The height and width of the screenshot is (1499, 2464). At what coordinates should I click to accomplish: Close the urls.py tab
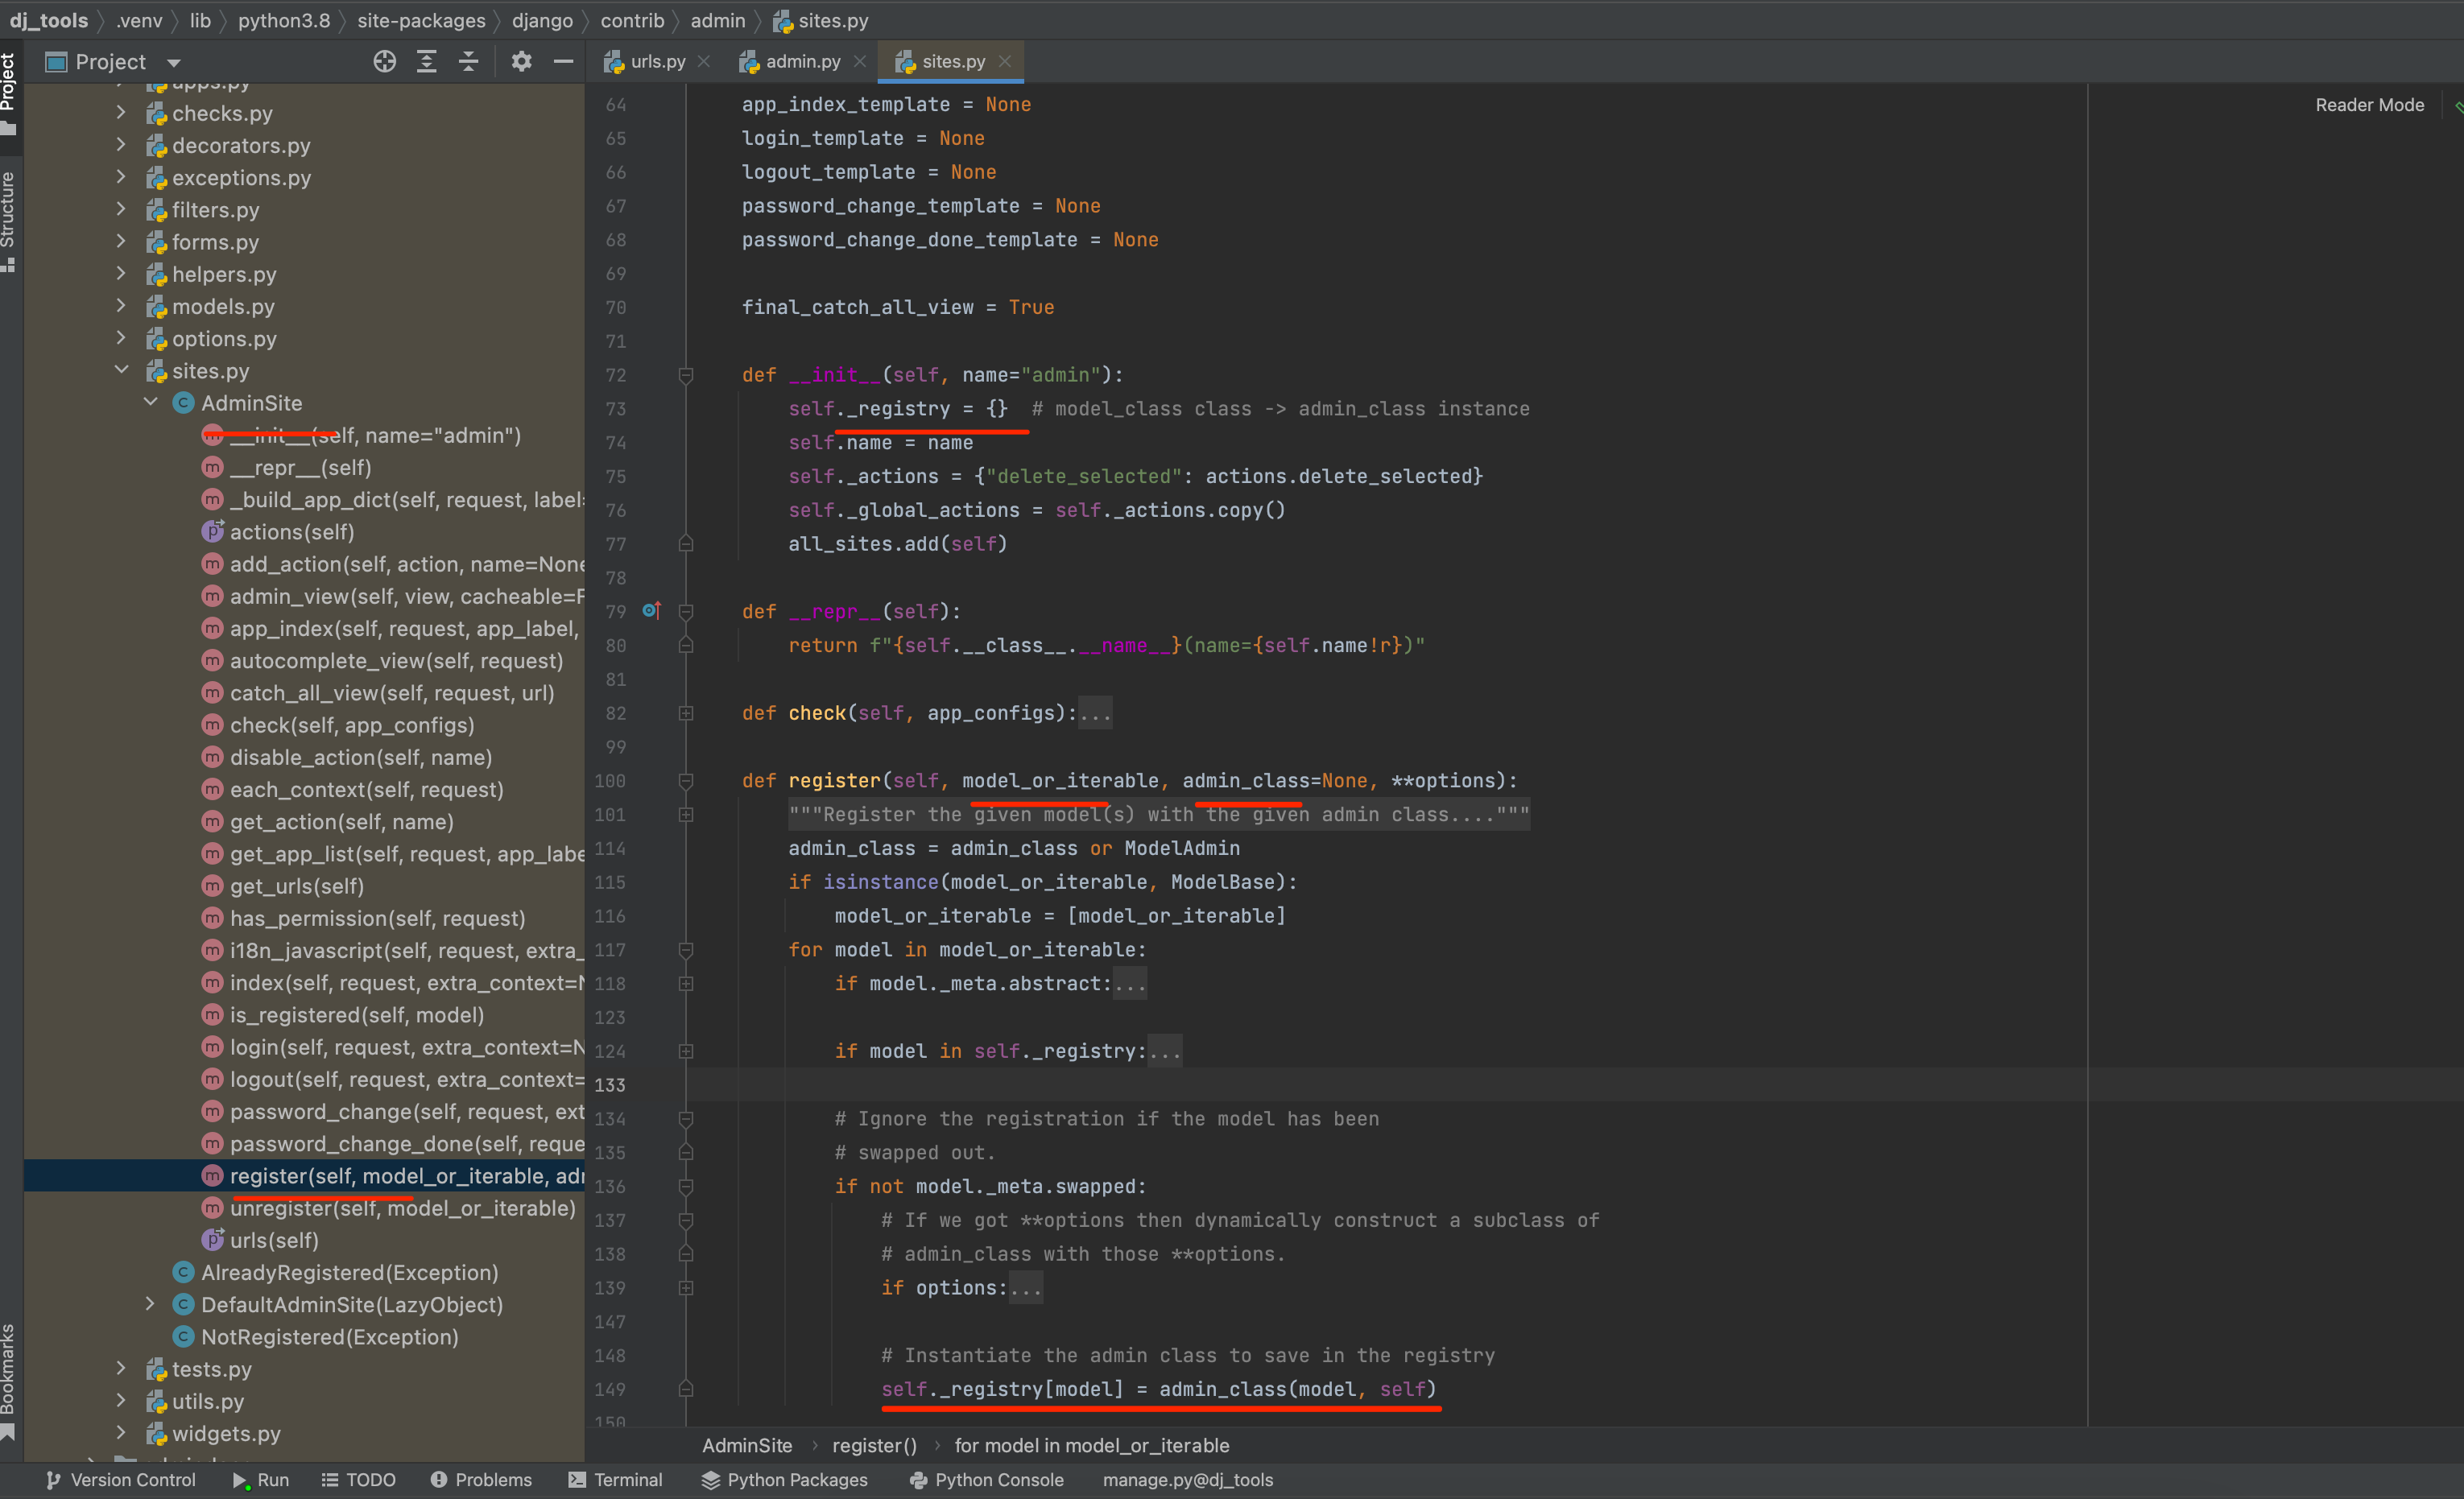point(704,62)
